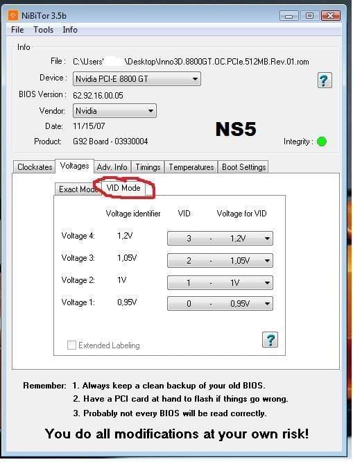Minimize the NiBiTor window
Viewport: 353px width, 462px height.
[x=289, y=16]
